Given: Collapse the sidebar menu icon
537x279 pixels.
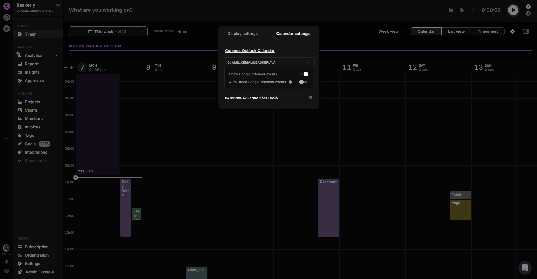Looking at the screenshot, I should pyautogui.click(x=6, y=139).
